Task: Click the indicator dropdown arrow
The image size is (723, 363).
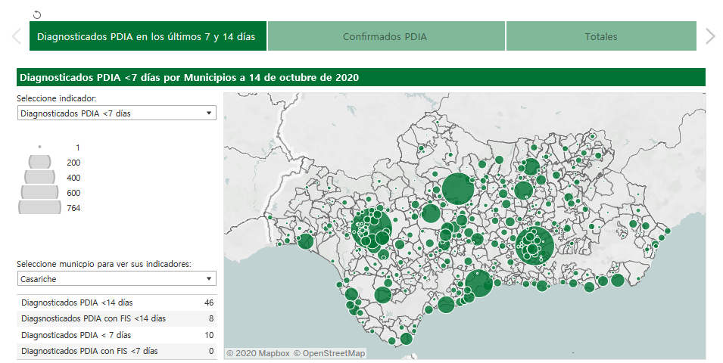Action: pos(209,113)
